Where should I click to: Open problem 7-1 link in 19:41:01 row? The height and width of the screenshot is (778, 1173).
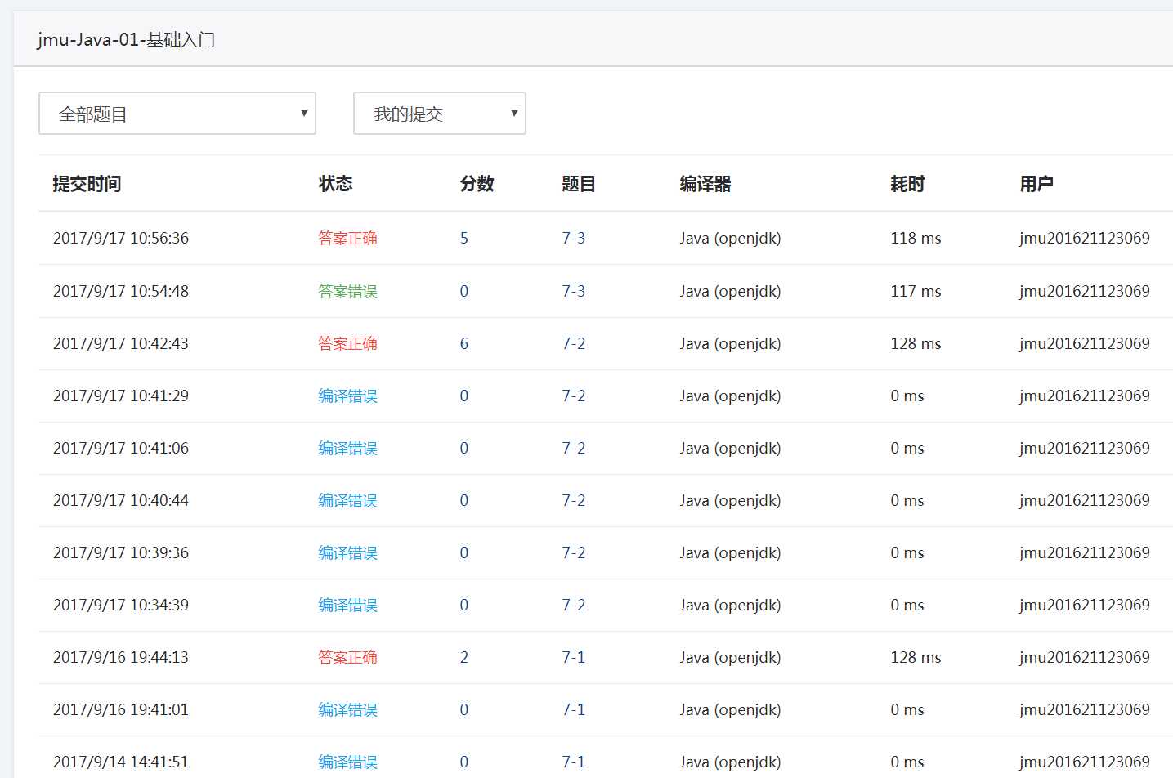(x=574, y=709)
